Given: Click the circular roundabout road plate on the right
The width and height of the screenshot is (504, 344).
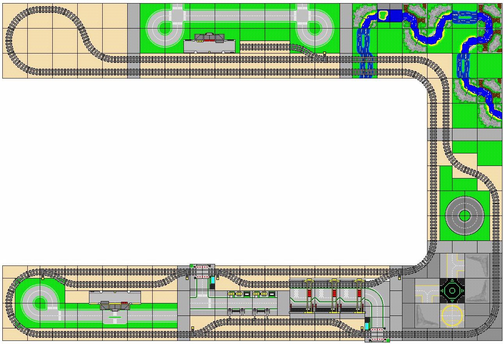Looking at the screenshot, I should (465, 215).
